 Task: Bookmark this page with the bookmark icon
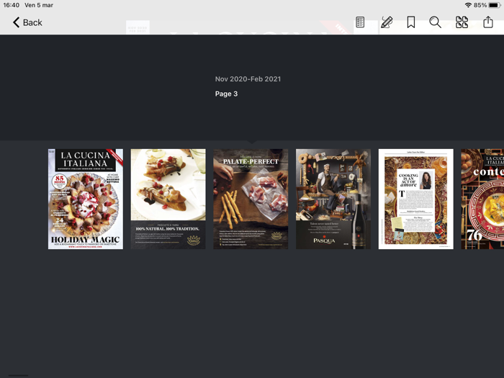[411, 22]
